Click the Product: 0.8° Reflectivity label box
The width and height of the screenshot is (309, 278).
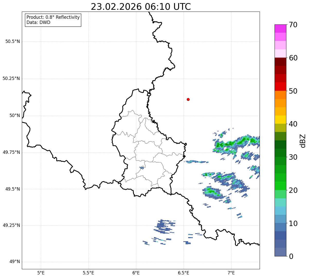point(53,20)
